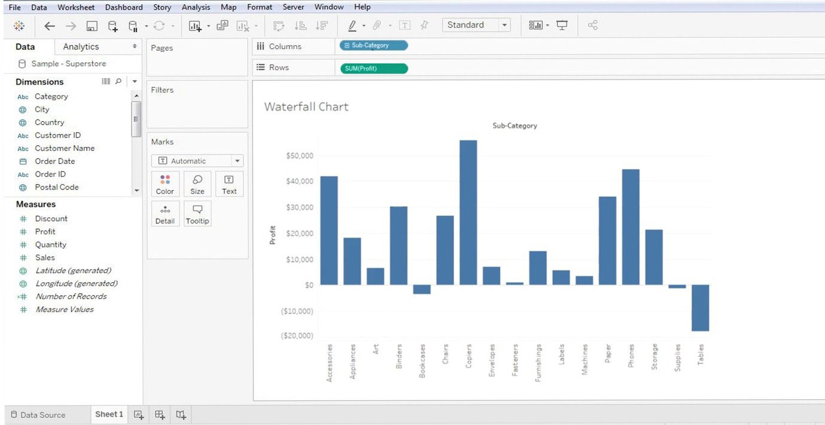Click the Save icon
Image resolution: width=825 pixels, height=425 pixels.
click(x=92, y=25)
